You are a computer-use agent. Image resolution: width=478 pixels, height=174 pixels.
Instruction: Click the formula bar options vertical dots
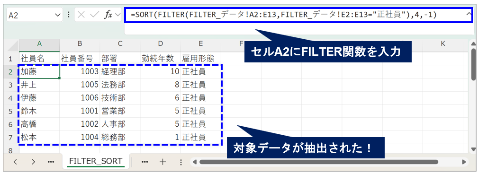tap(69, 15)
